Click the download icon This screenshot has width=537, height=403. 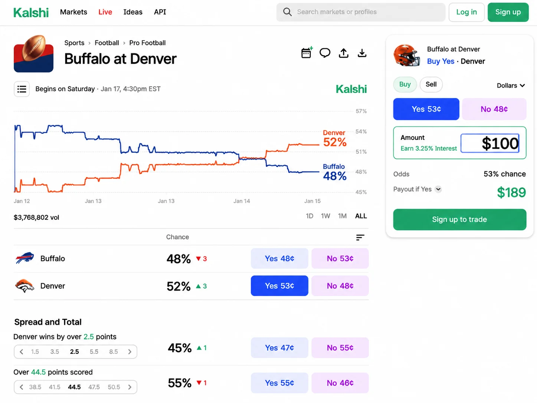[x=362, y=53]
